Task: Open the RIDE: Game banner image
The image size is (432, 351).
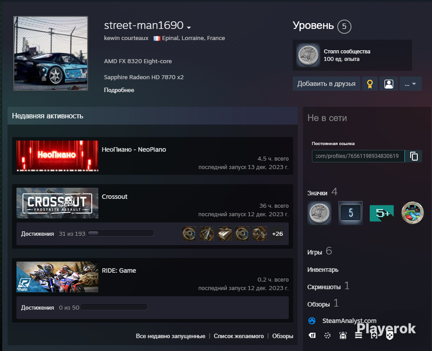Action: coord(57,277)
